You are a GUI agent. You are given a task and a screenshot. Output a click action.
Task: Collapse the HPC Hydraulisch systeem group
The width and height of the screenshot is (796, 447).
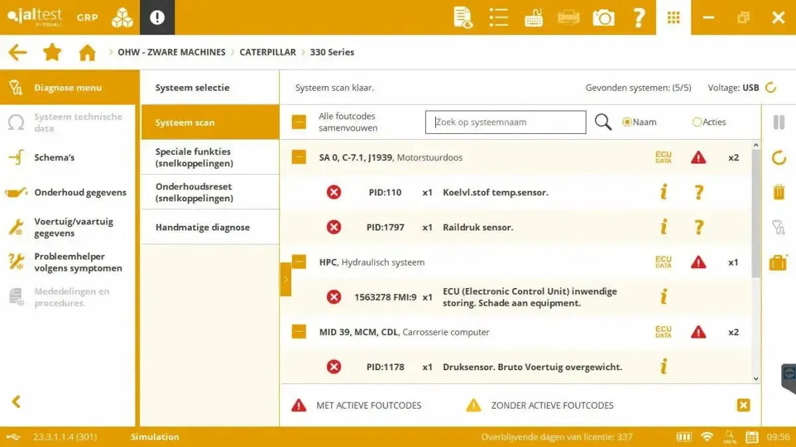298,262
